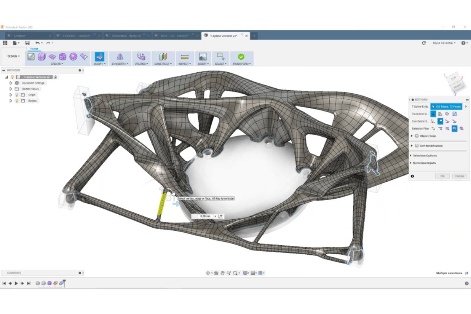Click the green Finish Form checkmark icon
Screen dimensions: 471x314
(242, 56)
